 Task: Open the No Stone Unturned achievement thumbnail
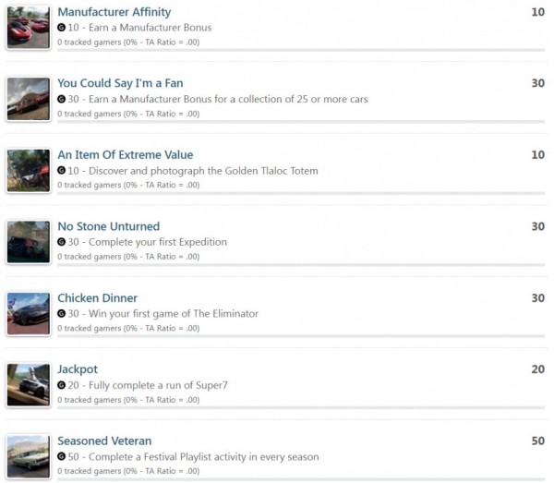point(29,242)
